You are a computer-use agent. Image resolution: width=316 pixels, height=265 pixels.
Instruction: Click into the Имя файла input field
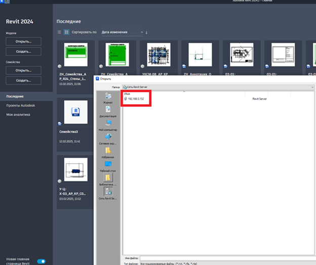228,258
